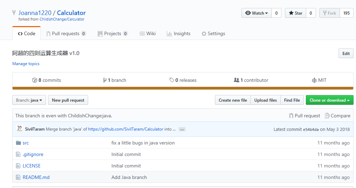356x188 pixels.
Task: Click the Manage topics link
Action: pyautogui.click(x=26, y=64)
